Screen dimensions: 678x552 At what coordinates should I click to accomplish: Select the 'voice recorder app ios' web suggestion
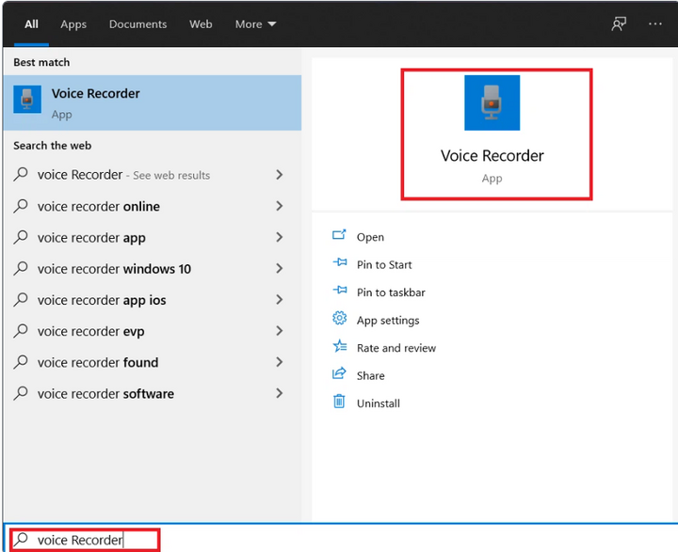tap(102, 300)
